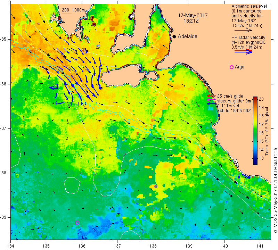Click the 'slocum_glider 0m' label

[234, 101]
